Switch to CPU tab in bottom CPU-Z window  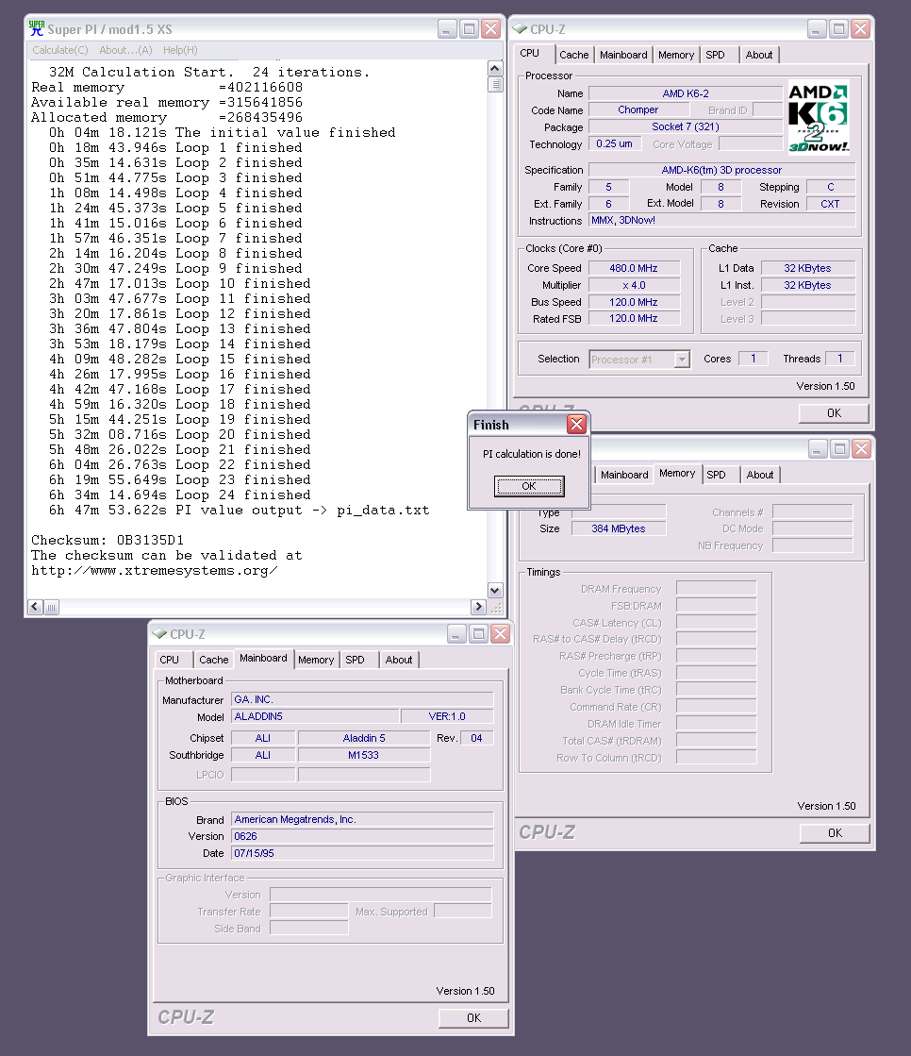click(x=170, y=660)
